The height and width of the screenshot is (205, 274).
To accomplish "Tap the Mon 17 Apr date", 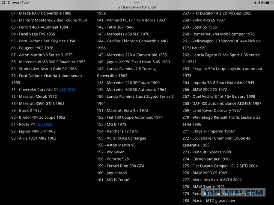I will (21, 3).
